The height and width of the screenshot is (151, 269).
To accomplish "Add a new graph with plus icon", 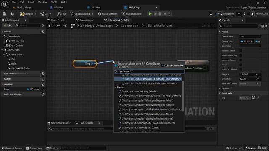I will coord(43,32).
